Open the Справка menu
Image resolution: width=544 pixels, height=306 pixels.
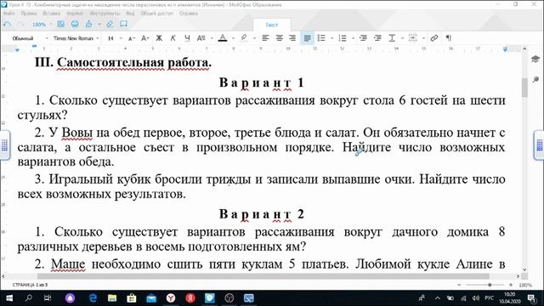(x=189, y=14)
